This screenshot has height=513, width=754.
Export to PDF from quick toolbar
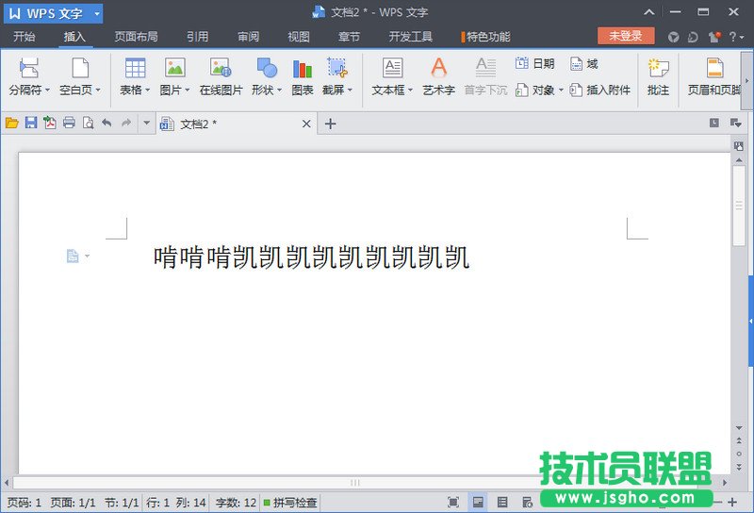click(50, 124)
